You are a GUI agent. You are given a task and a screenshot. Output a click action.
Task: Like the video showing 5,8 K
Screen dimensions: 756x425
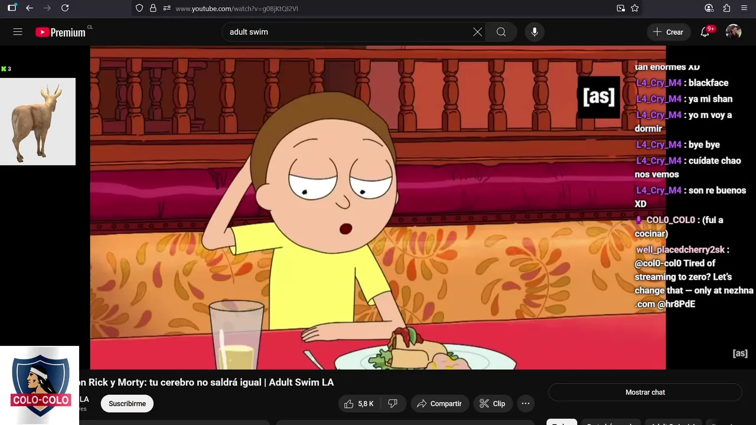point(359,404)
